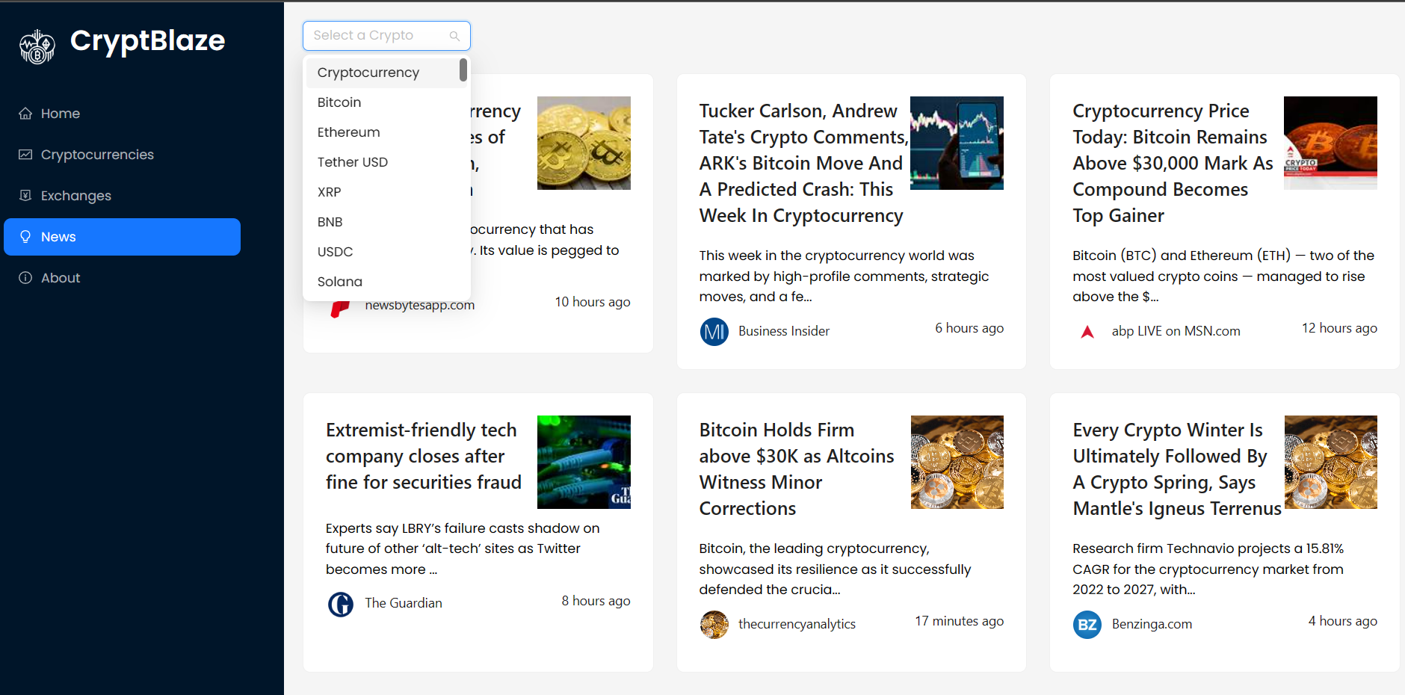Open the Tucker Carlson crypto comments article
The image size is (1405, 695).
pyautogui.click(x=803, y=163)
